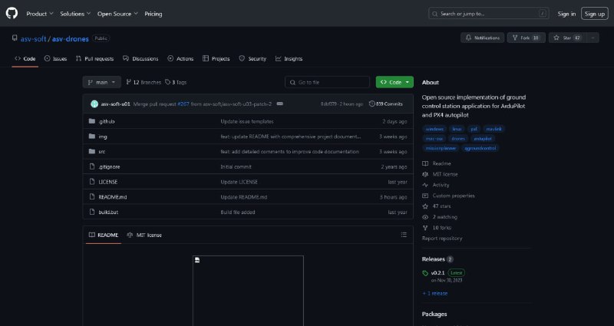Viewport: 614px width, 326px height.
Task: Click the mavlink topic tag
Action: click(494, 129)
